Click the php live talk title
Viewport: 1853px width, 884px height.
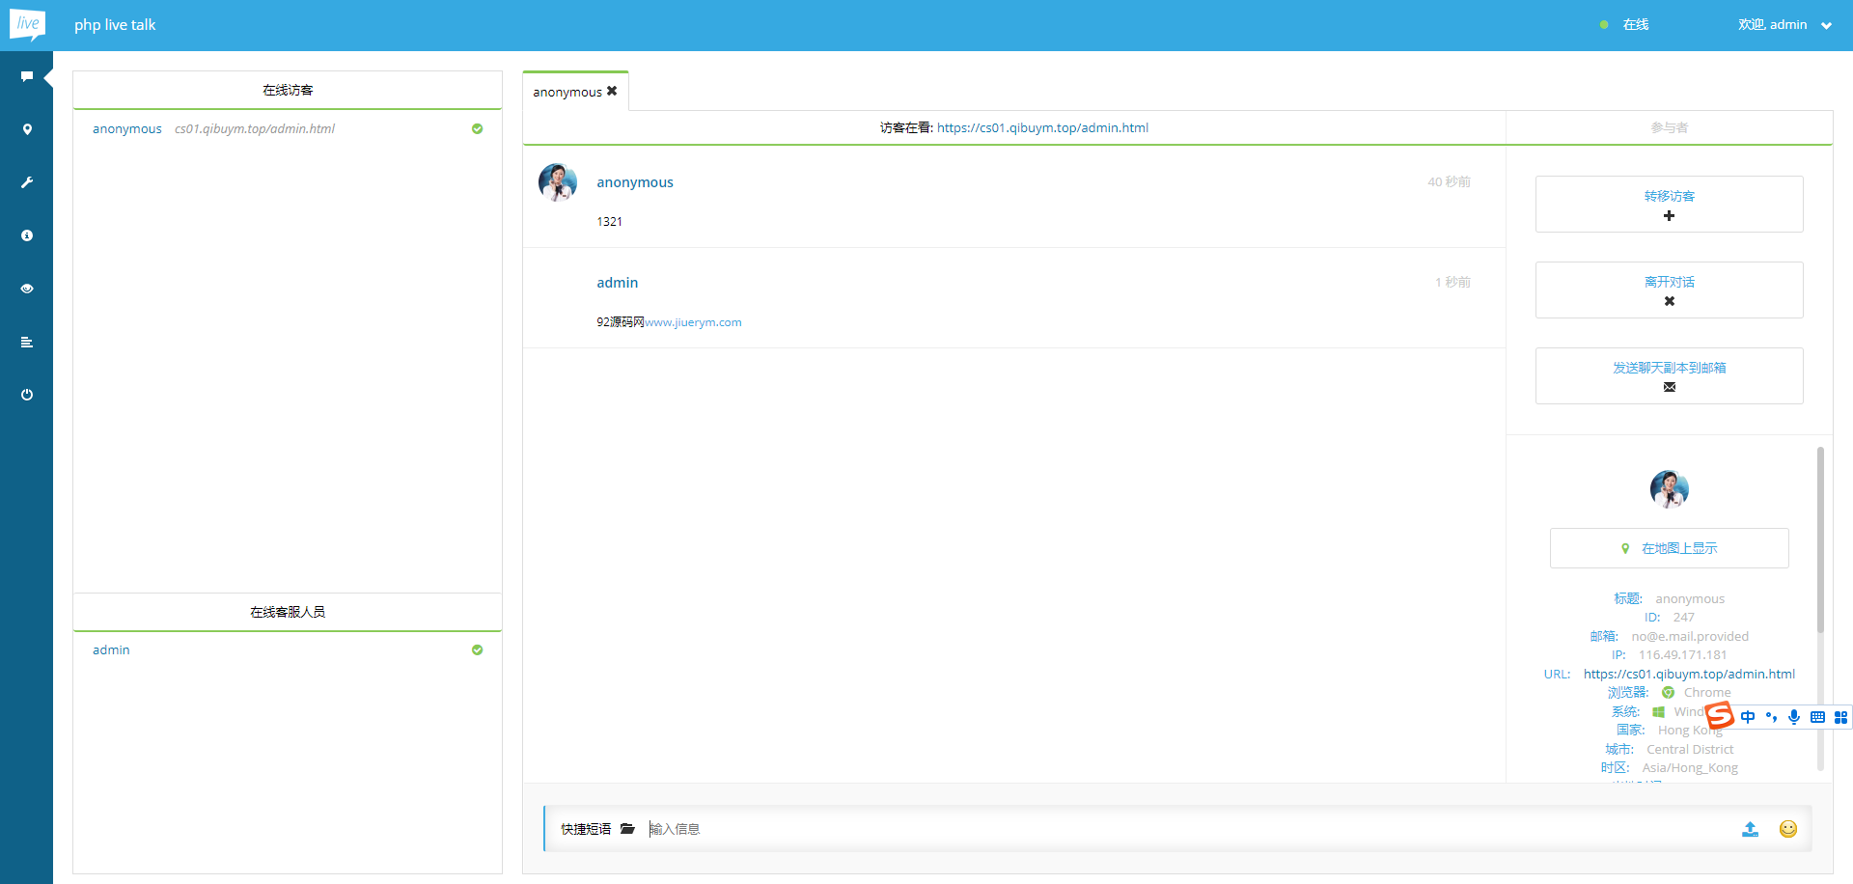(115, 25)
